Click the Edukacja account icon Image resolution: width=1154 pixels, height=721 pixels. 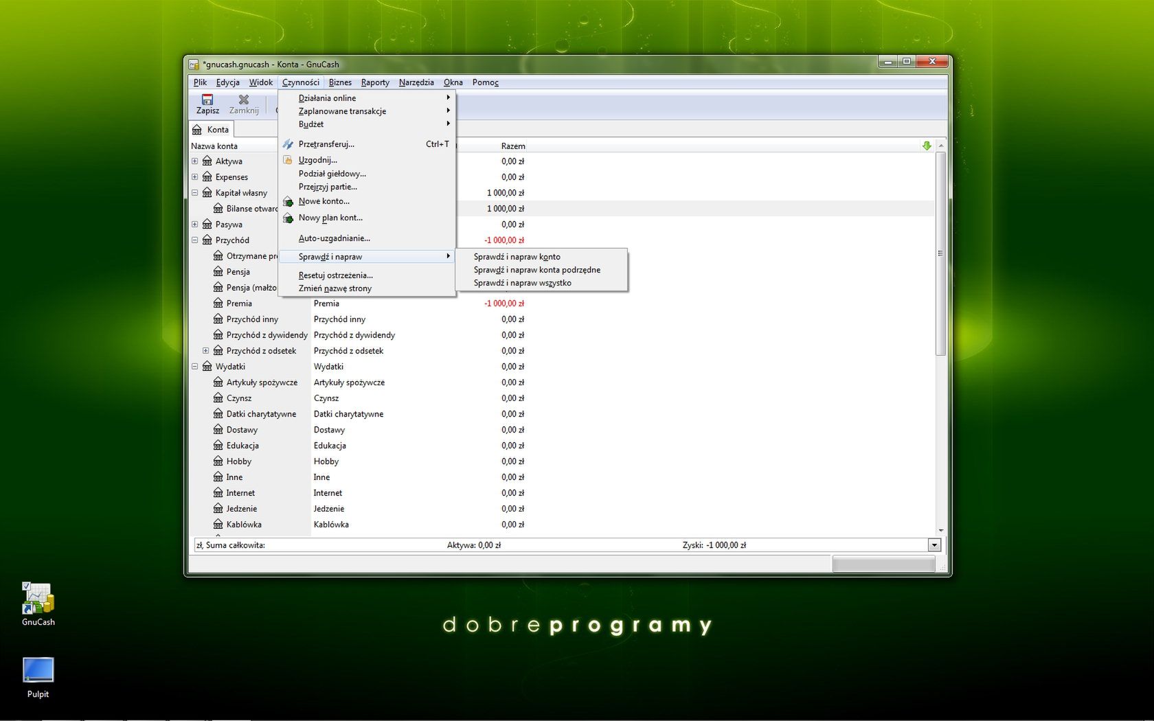click(x=218, y=445)
